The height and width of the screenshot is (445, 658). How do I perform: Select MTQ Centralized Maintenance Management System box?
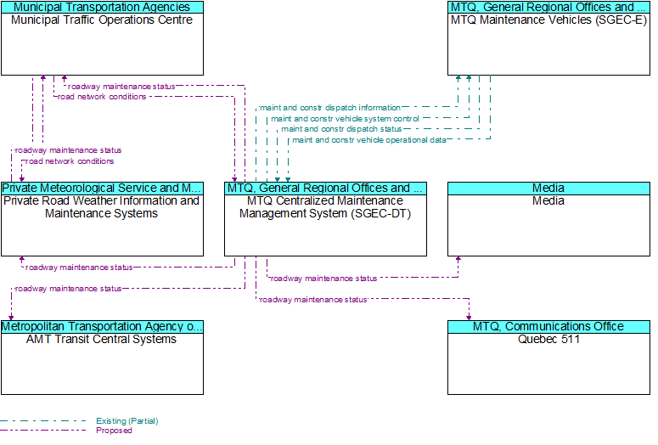325,219
